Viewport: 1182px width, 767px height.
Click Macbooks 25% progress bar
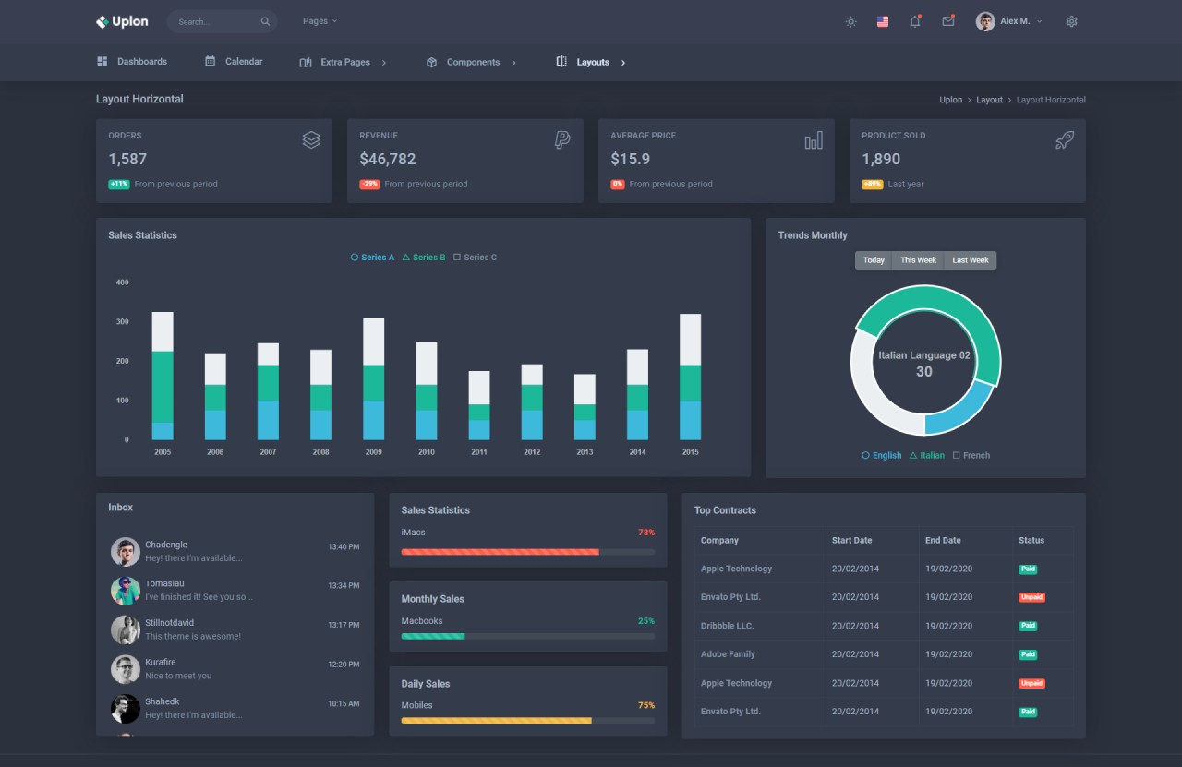528,636
